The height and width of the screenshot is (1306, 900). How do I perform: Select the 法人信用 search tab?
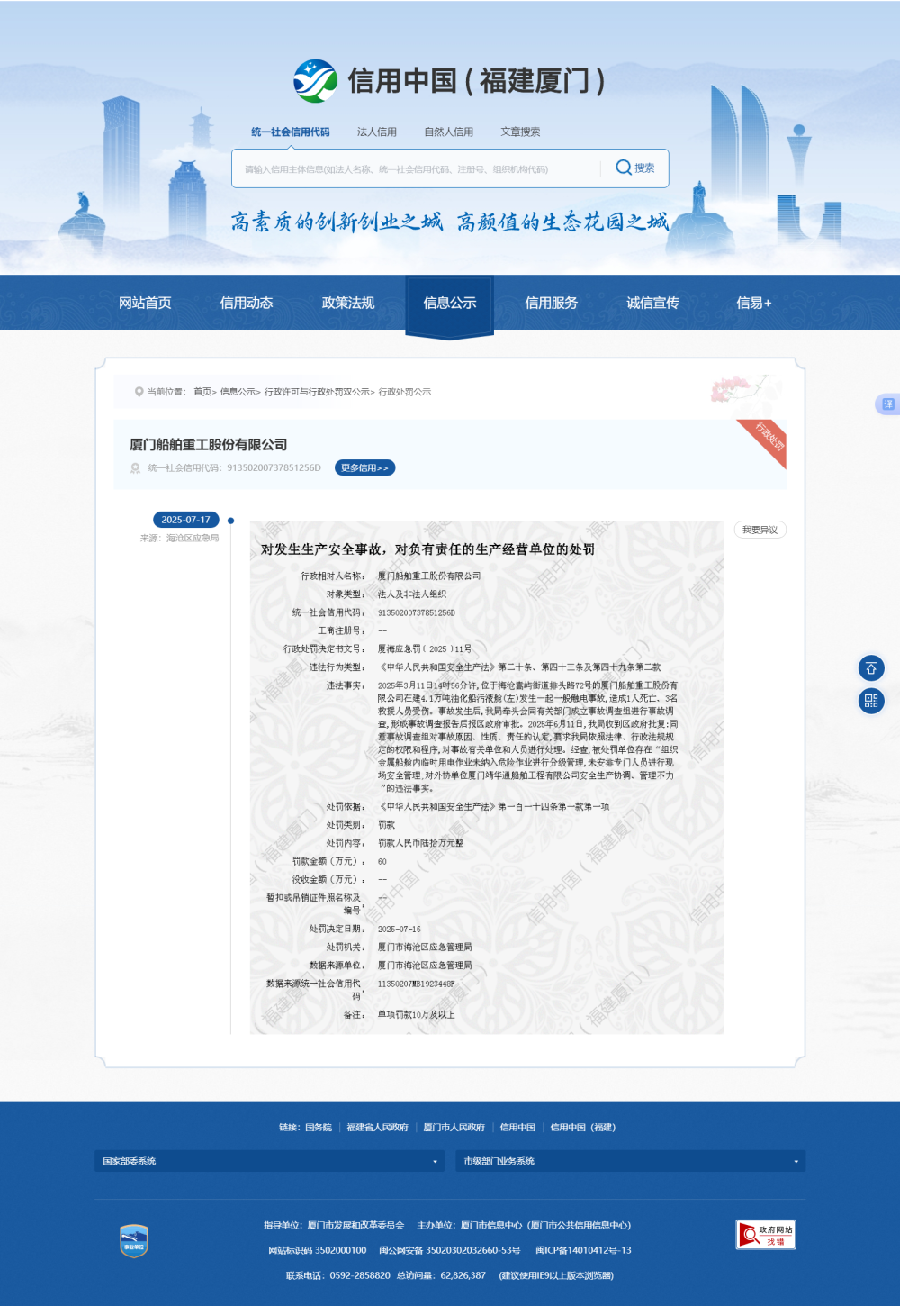pyautogui.click(x=377, y=132)
